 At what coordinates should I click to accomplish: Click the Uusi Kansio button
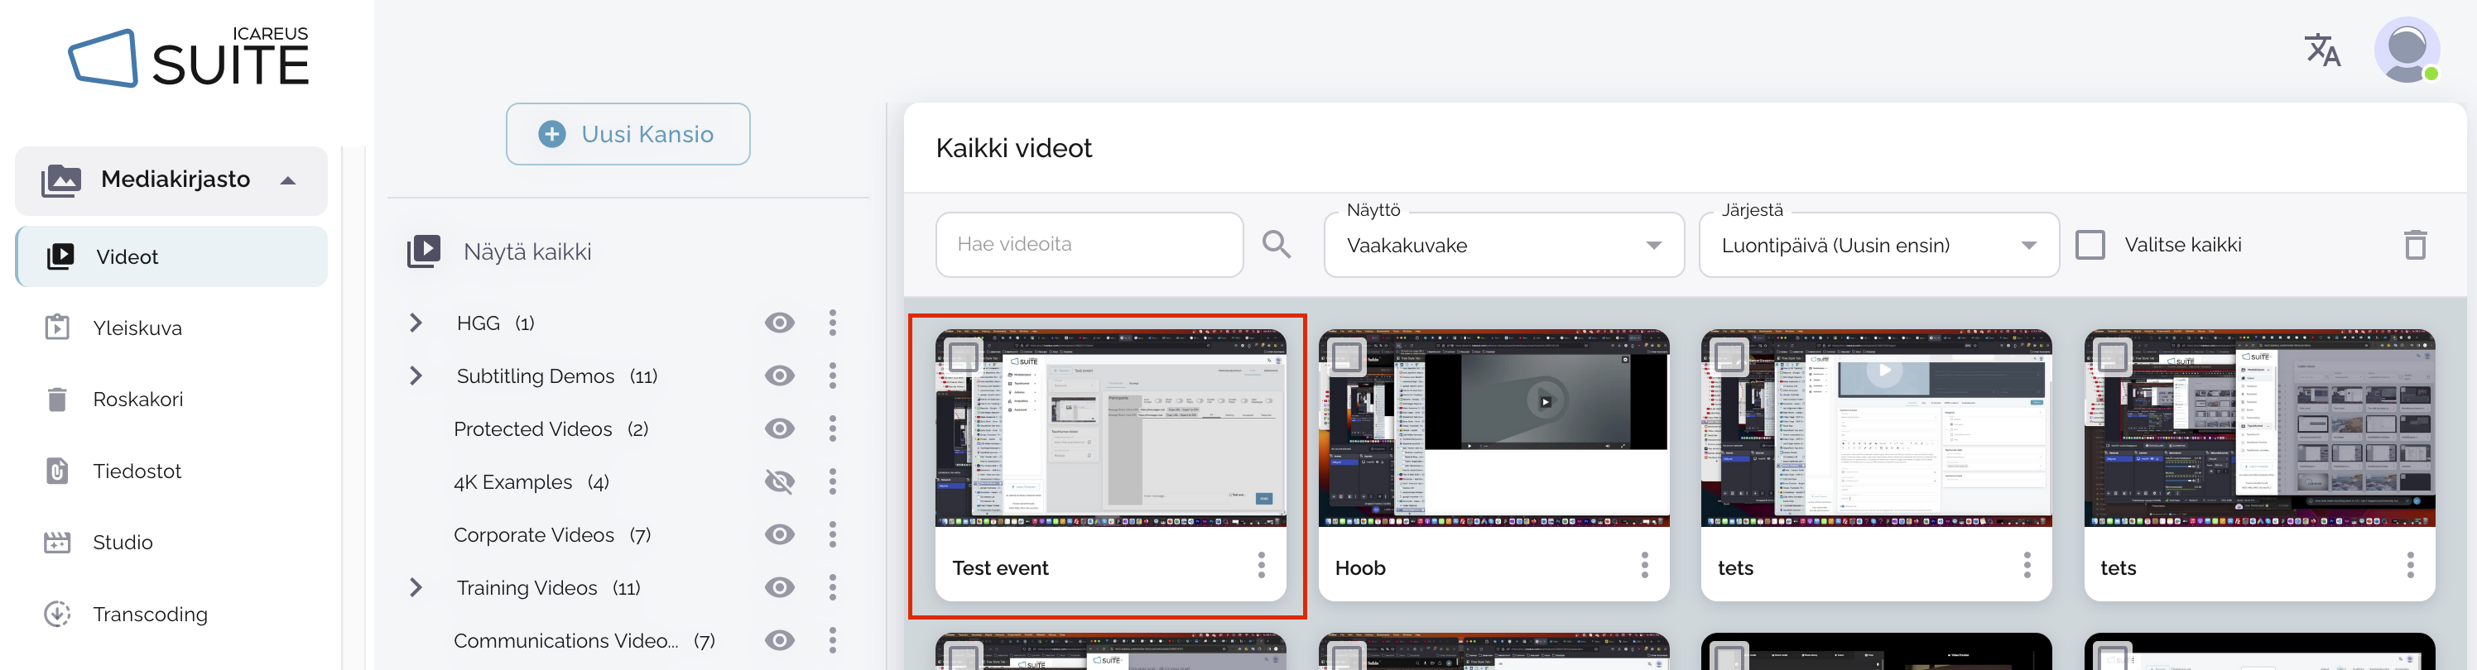628,135
